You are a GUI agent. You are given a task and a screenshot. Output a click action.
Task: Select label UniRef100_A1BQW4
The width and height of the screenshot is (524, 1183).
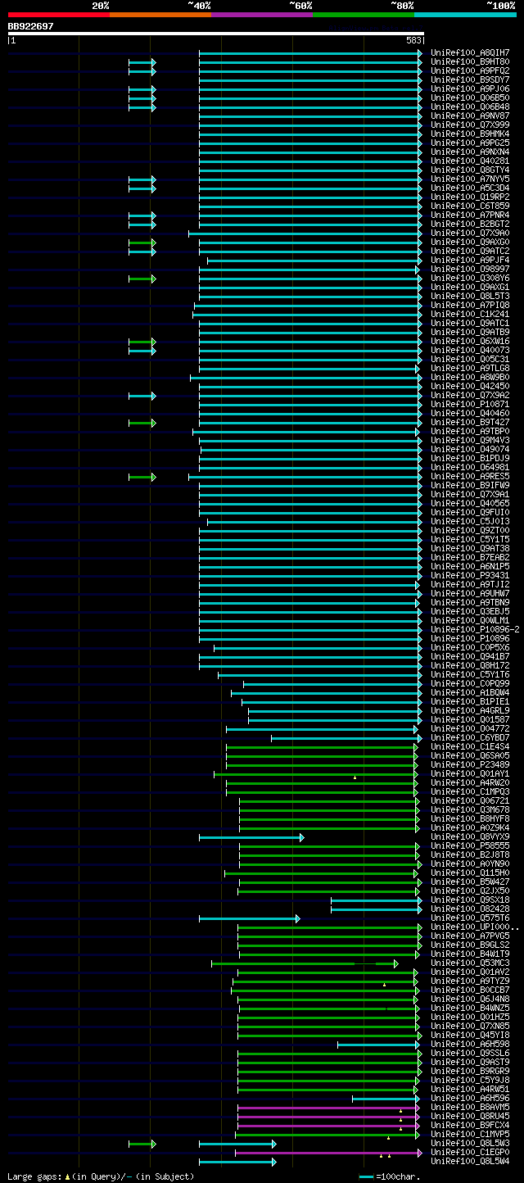click(x=470, y=692)
